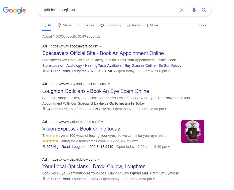This screenshot has height=190, width=234.
Task: Click the five-star rating for visionexpress.com
Action: click(50, 141)
